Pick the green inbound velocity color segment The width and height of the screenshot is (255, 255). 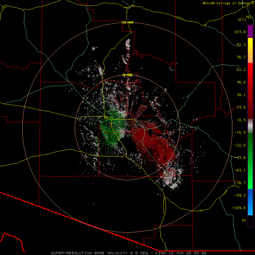(250, 161)
